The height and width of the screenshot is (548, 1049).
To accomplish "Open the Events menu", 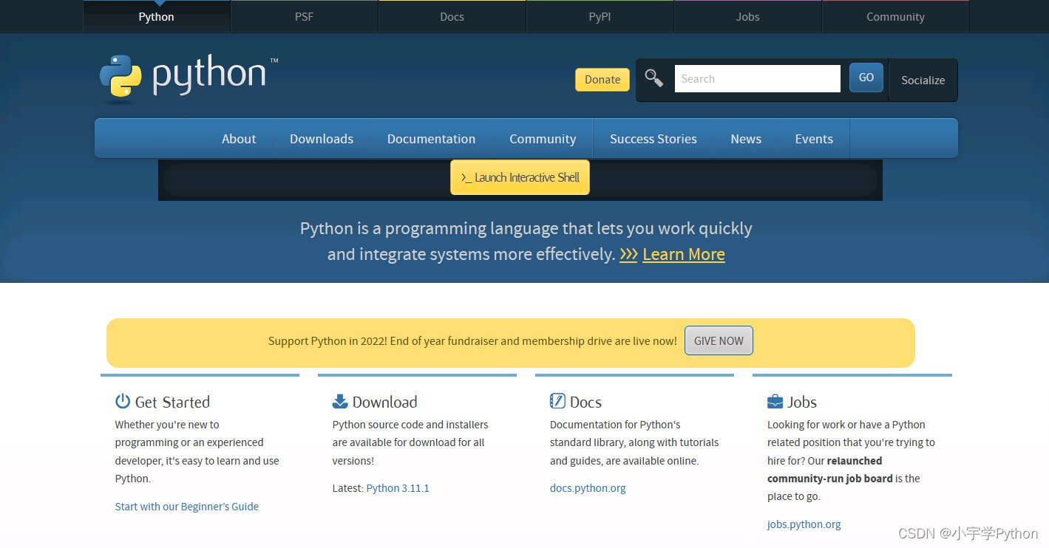I will (814, 139).
